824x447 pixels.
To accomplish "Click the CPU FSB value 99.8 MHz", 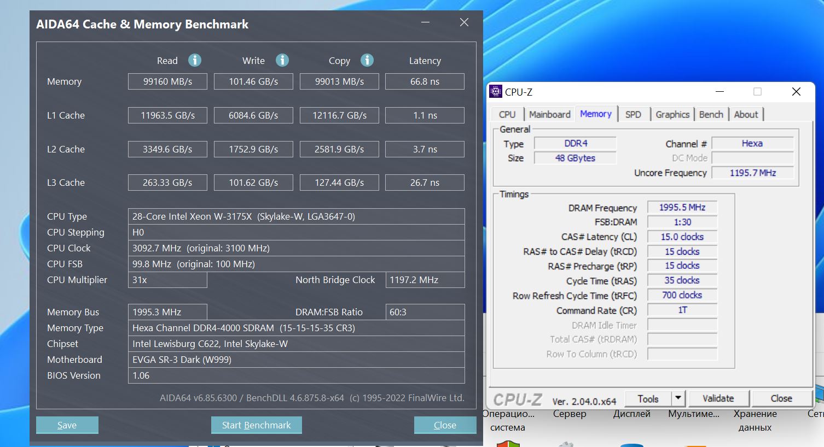I will (x=297, y=264).
